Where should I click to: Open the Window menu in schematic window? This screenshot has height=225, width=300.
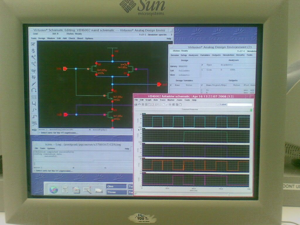(x=51, y=38)
